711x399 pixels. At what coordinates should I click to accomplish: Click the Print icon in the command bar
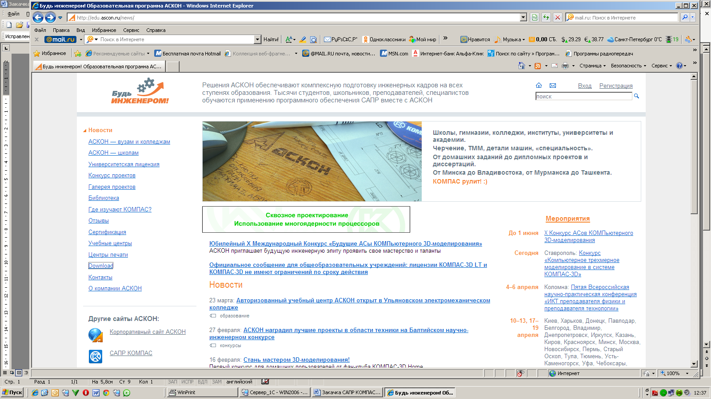point(565,66)
